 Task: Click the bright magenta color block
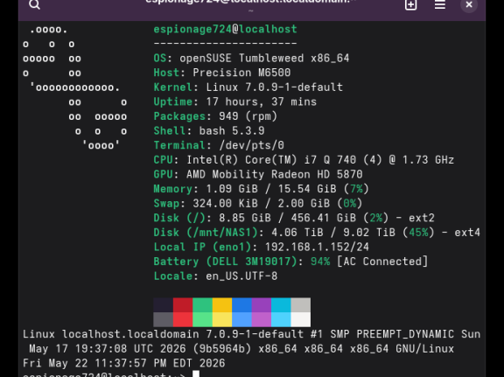[x=262, y=319]
